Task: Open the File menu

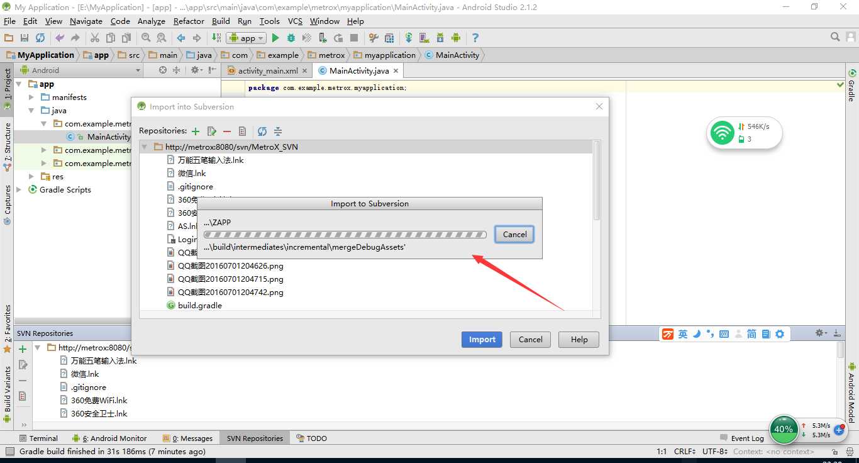Action: tap(9, 21)
